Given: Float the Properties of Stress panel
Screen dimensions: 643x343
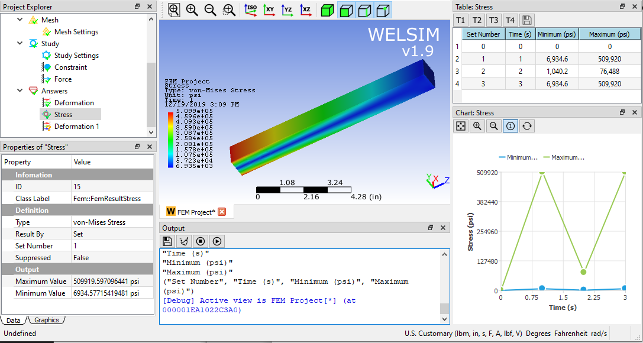Looking at the screenshot, I should point(137,147).
